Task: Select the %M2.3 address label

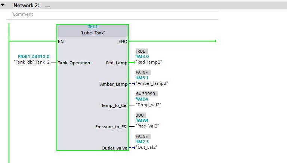Action: click(142, 142)
